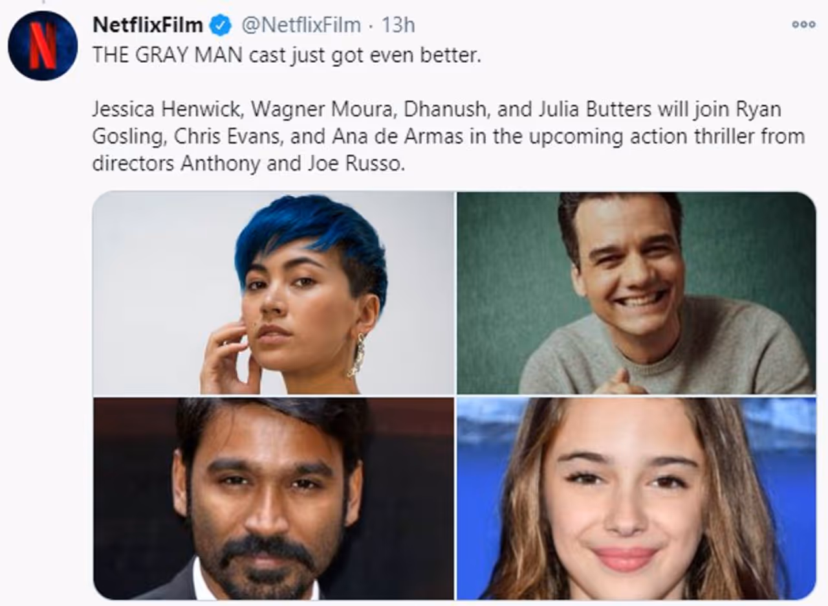Click the red N logo in the avatar
Viewport: 828px width, 606px height.
43,47
